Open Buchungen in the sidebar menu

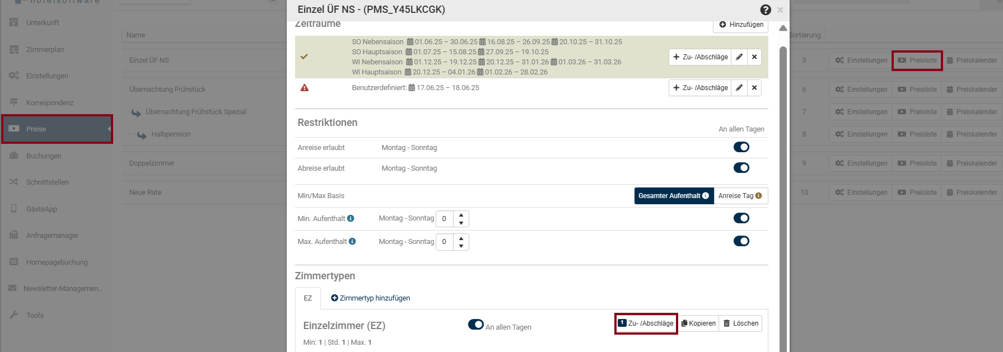(44, 156)
